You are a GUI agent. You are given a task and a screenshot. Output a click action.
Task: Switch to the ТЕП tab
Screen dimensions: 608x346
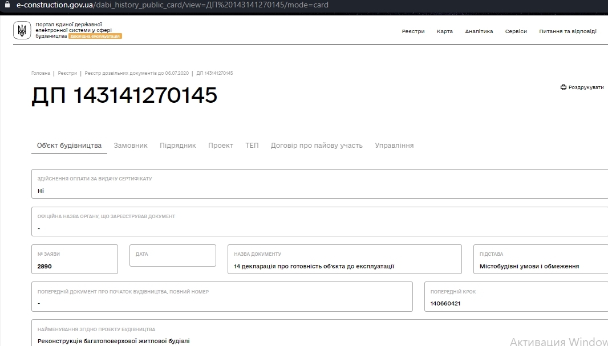click(252, 146)
